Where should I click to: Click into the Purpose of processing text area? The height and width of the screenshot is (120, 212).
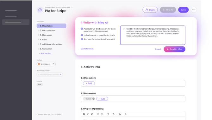coord(133,118)
